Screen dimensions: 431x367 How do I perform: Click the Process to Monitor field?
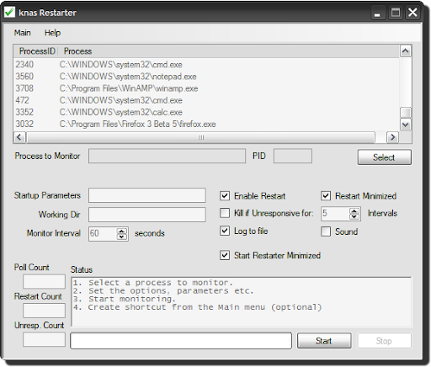pos(167,156)
